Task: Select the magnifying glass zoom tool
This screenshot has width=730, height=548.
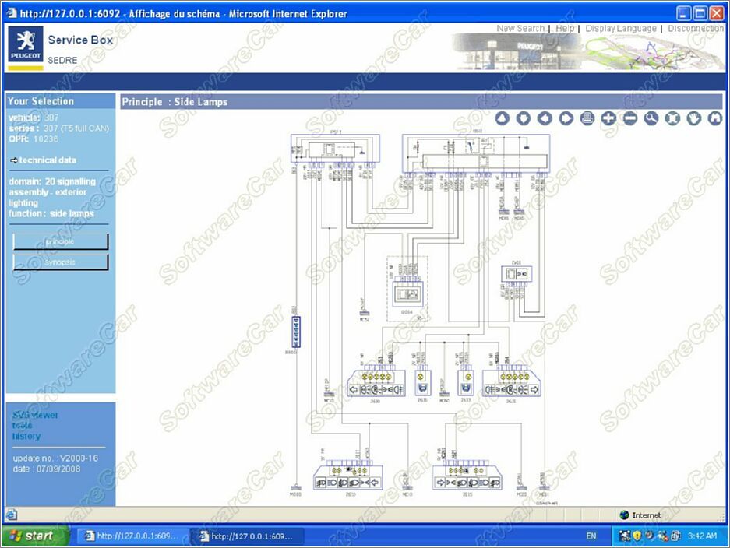Action: (651, 118)
